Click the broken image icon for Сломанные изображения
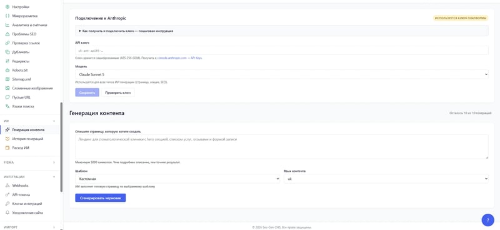The width and height of the screenshot is (500, 230). [7, 88]
